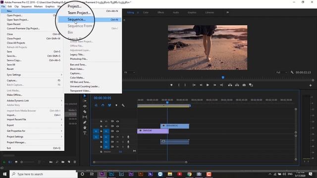Hide the V1 track output eye
The height and width of the screenshot is (178, 317).
117,131
